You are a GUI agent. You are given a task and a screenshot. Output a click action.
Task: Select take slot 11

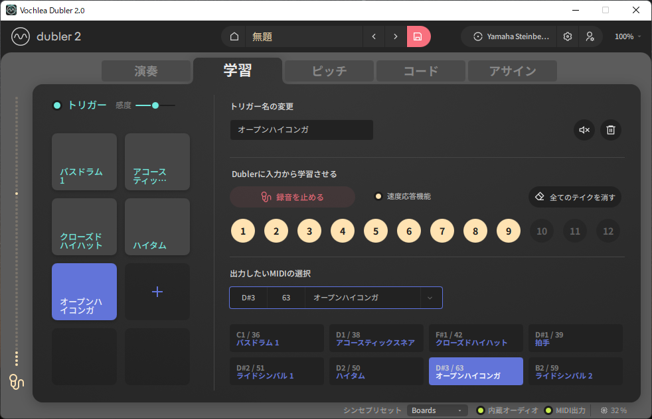pos(575,231)
